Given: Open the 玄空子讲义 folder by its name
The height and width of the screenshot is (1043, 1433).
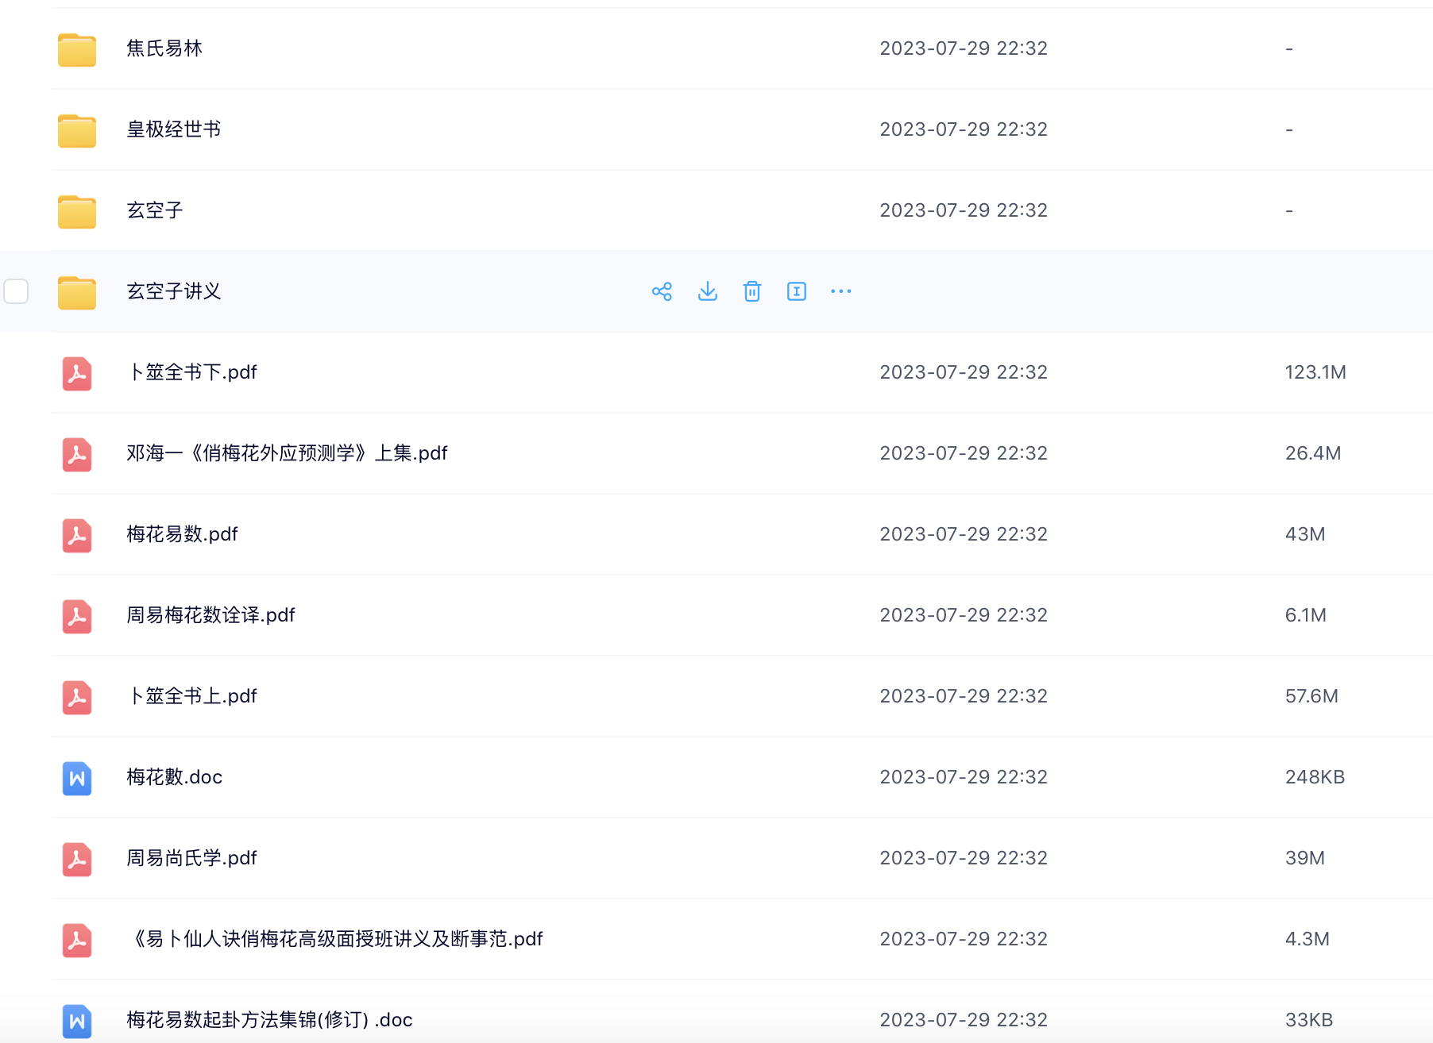Looking at the screenshot, I should pyautogui.click(x=173, y=291).
